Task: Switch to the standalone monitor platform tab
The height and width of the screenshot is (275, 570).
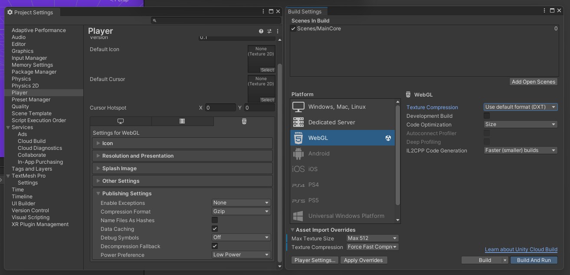Action: [121, 121]
